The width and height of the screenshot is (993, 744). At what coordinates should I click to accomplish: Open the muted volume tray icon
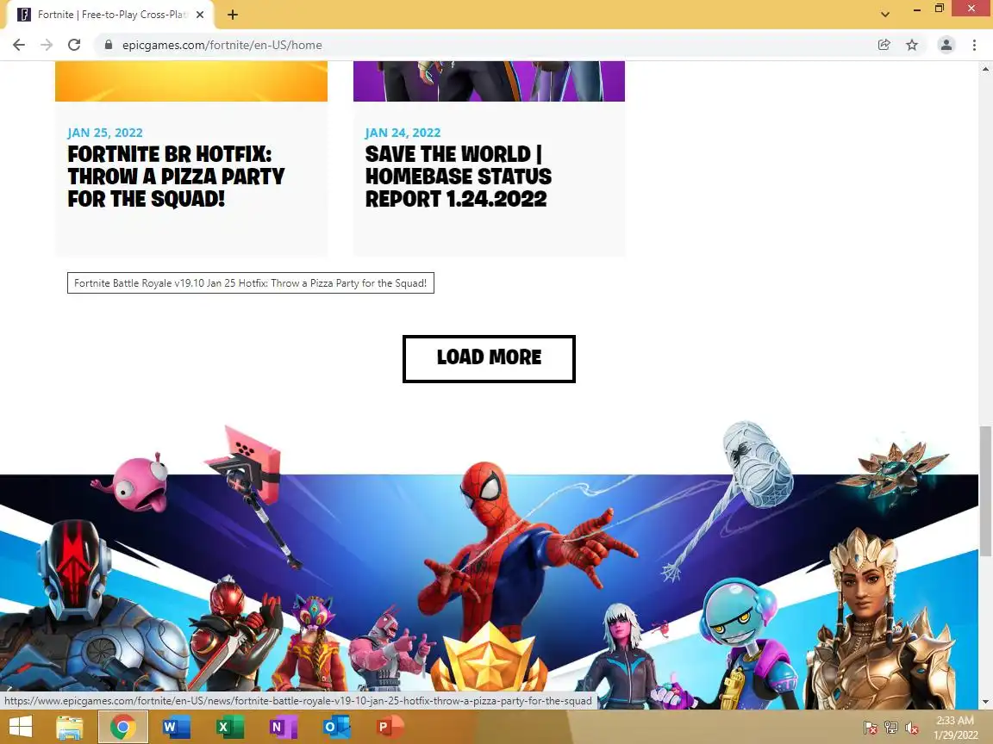click(912, 728)
